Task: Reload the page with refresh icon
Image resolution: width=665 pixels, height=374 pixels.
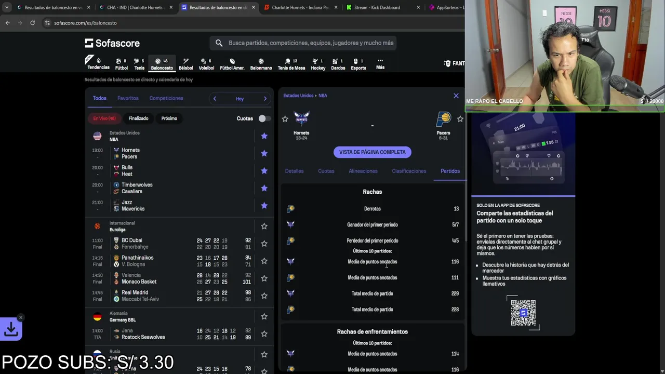Action: pyautogui.click(x=32, y=23)
